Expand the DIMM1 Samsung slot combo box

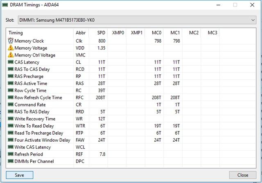point(137,20)
